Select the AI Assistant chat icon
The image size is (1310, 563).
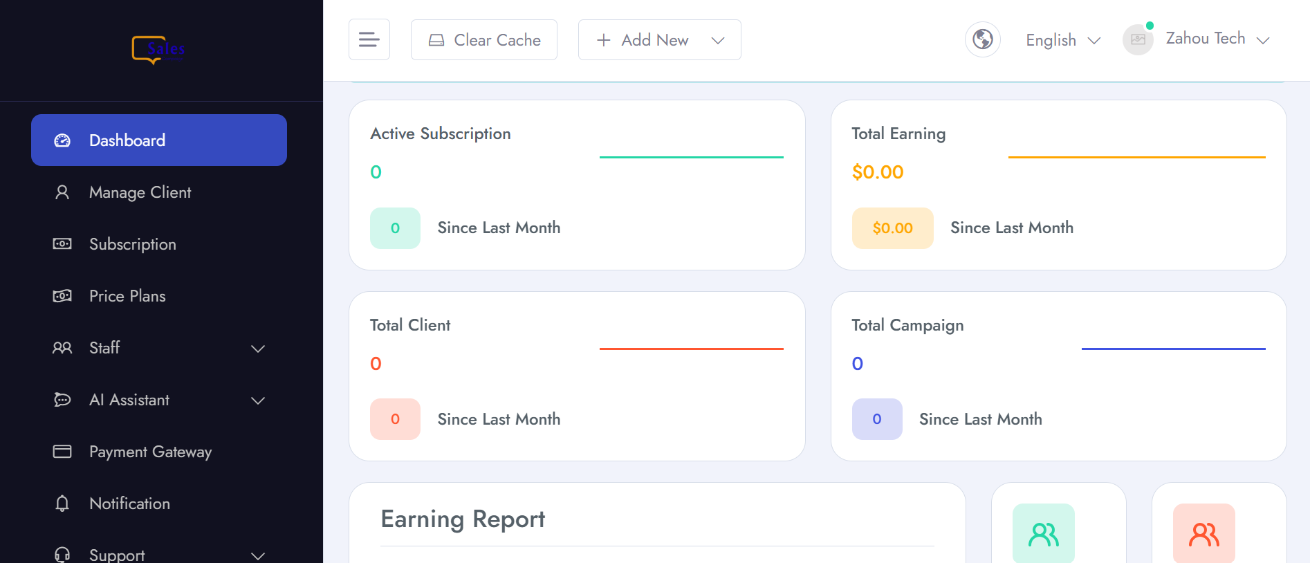pyautogui.click(x=62, y=400)
